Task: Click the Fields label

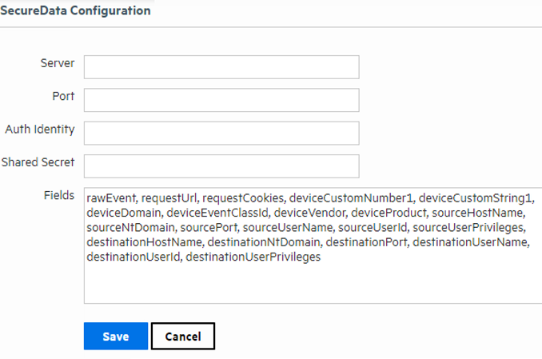Action: coord(59,195)
